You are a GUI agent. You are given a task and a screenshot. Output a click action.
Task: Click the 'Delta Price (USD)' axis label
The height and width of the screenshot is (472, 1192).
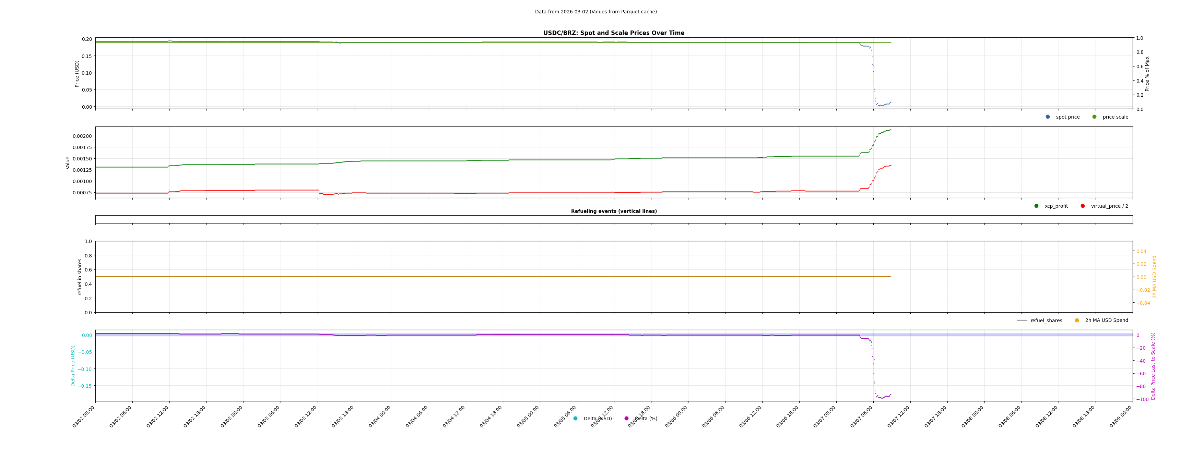click(73, 366)
